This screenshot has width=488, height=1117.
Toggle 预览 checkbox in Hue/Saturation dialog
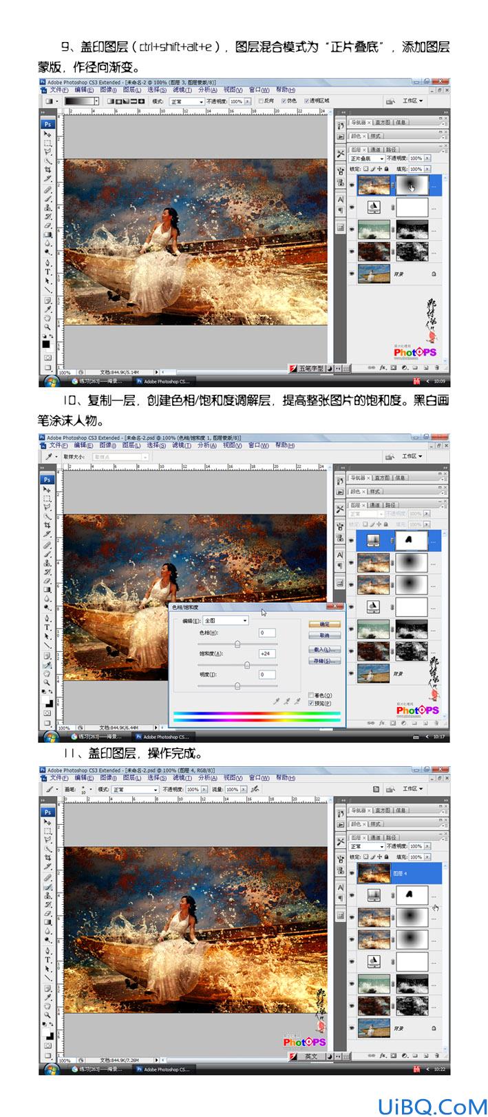[x=311, y=703]
